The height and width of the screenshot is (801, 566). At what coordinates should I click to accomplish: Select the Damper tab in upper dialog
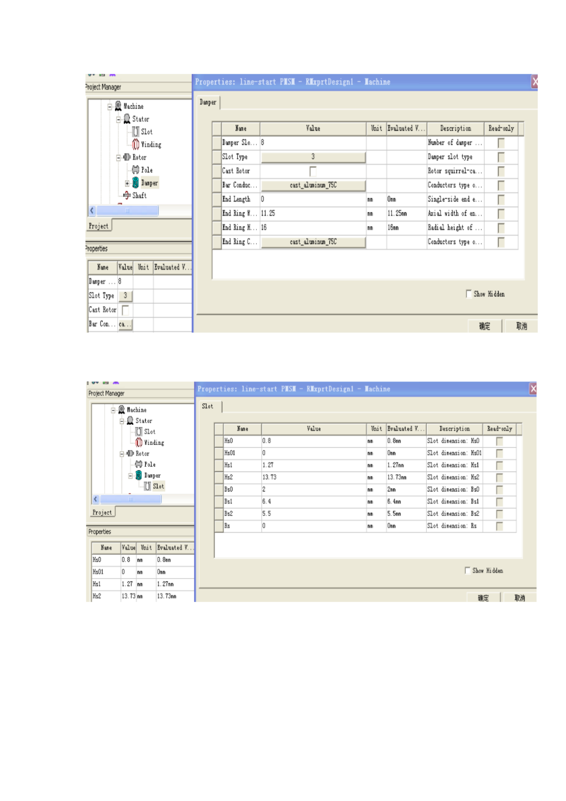[208, 102]
